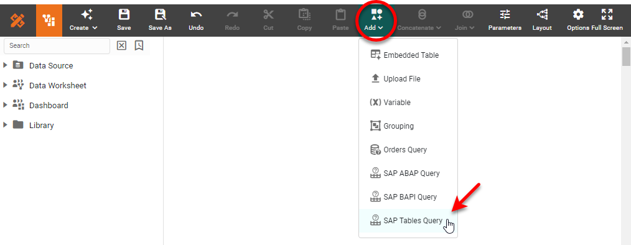Choose Grouping from Add menu
Image resolution: width=631 pixels, height=245 pixels.
click(x=408, y=126)
